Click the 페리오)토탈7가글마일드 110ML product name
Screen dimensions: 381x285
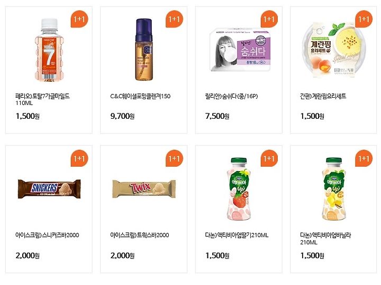tap(42, 99)
